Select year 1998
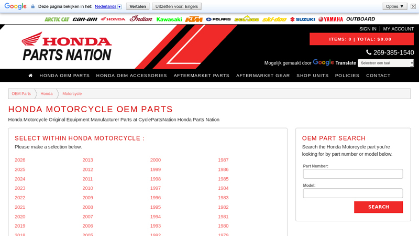This screenshot has height=236, width=419. coord(156,179)
